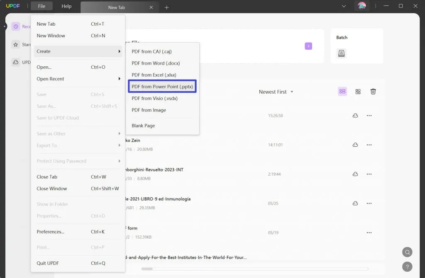The width and height of the screenshot is (425, 278).
Task: Expand the Create submenu
Action: 78,51
